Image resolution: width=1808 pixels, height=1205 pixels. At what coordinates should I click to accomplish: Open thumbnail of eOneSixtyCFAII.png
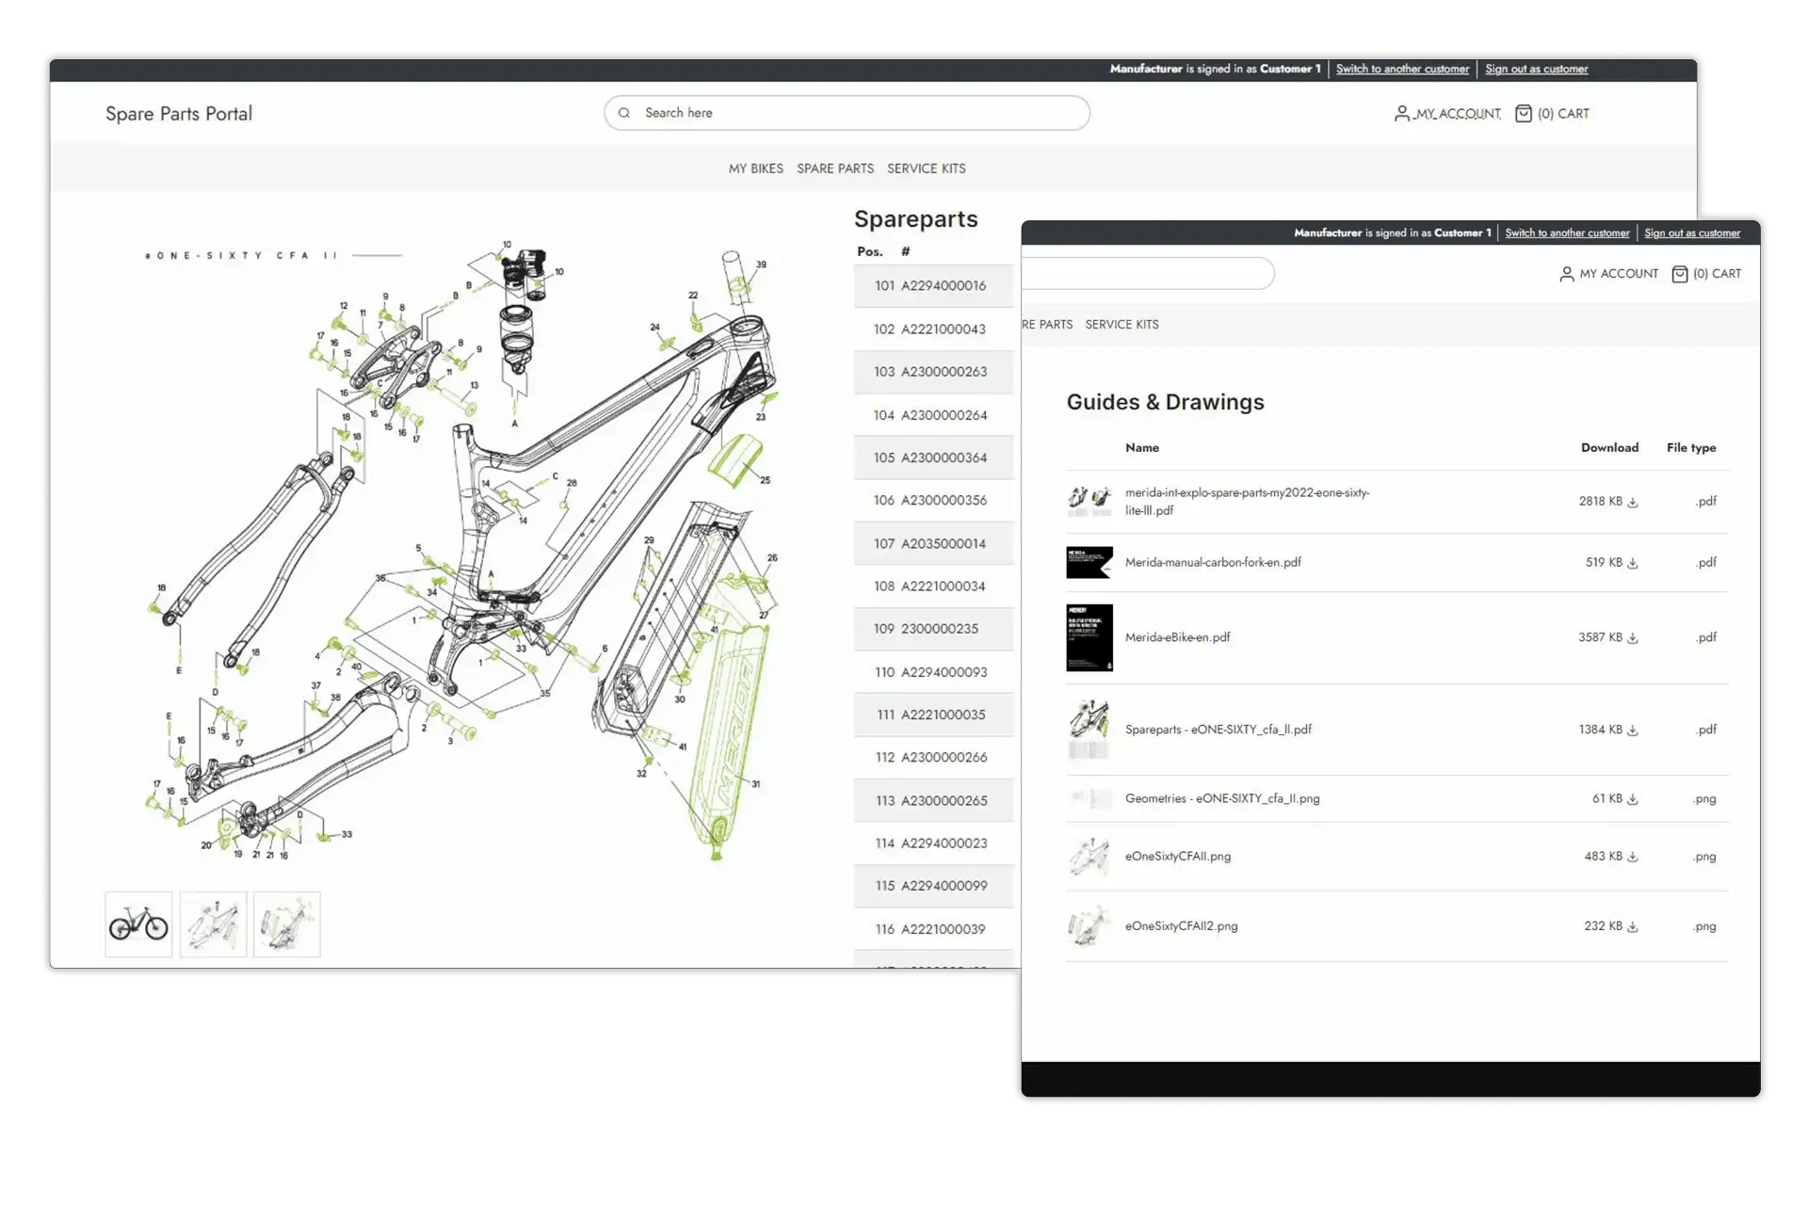(1090, 857)
